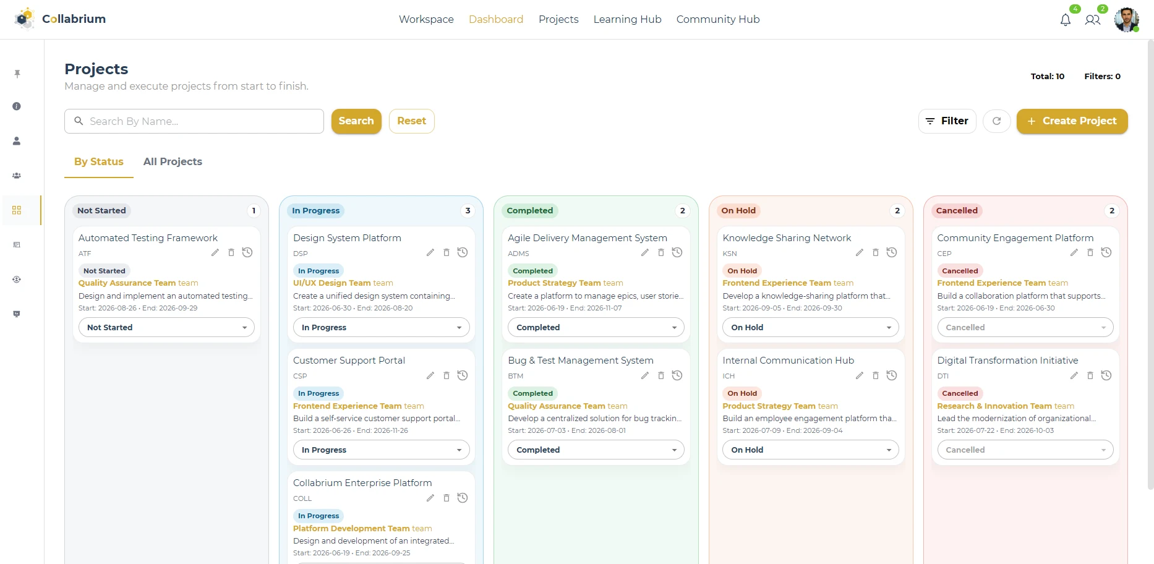Edit the Collabrium Enterprise Platform project
1154x564 pixels.
coord(430,498)
